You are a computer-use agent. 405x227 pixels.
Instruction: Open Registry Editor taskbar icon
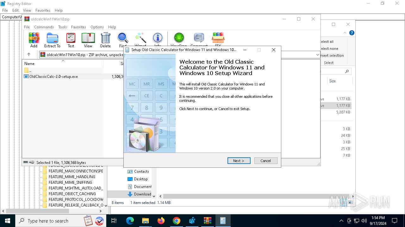click(x=192, y=221)
